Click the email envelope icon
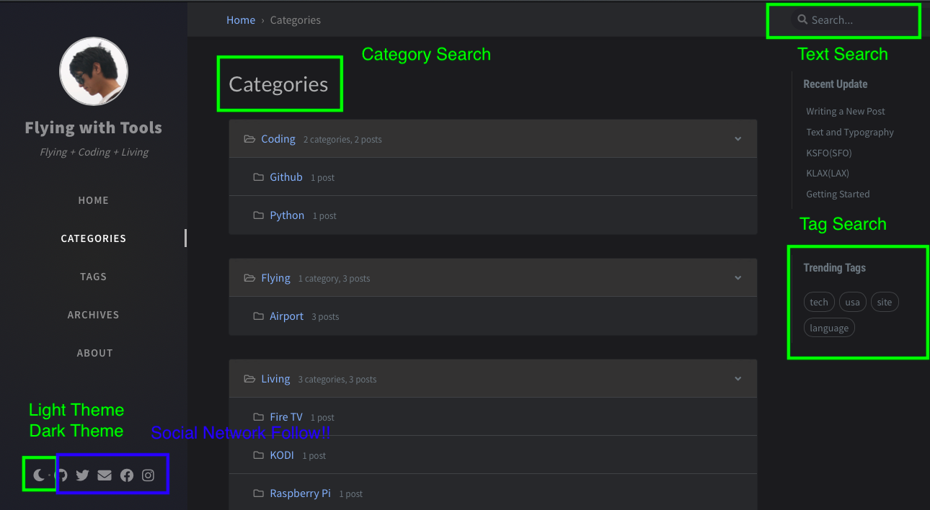930x510 pixels. click(105, 475)
